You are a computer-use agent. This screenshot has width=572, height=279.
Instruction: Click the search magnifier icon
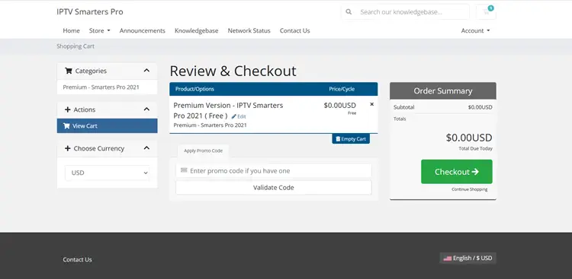point(349,12)
